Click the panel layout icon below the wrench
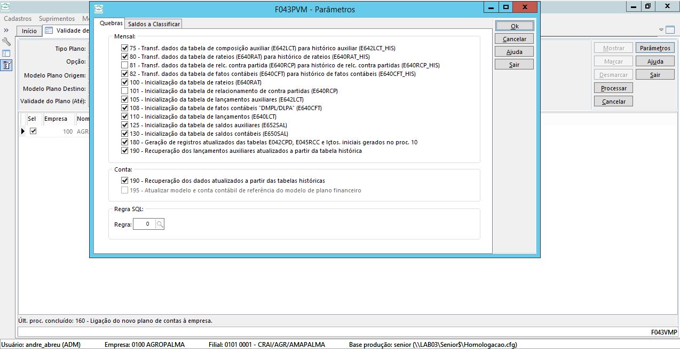 (x=6, y=53)
